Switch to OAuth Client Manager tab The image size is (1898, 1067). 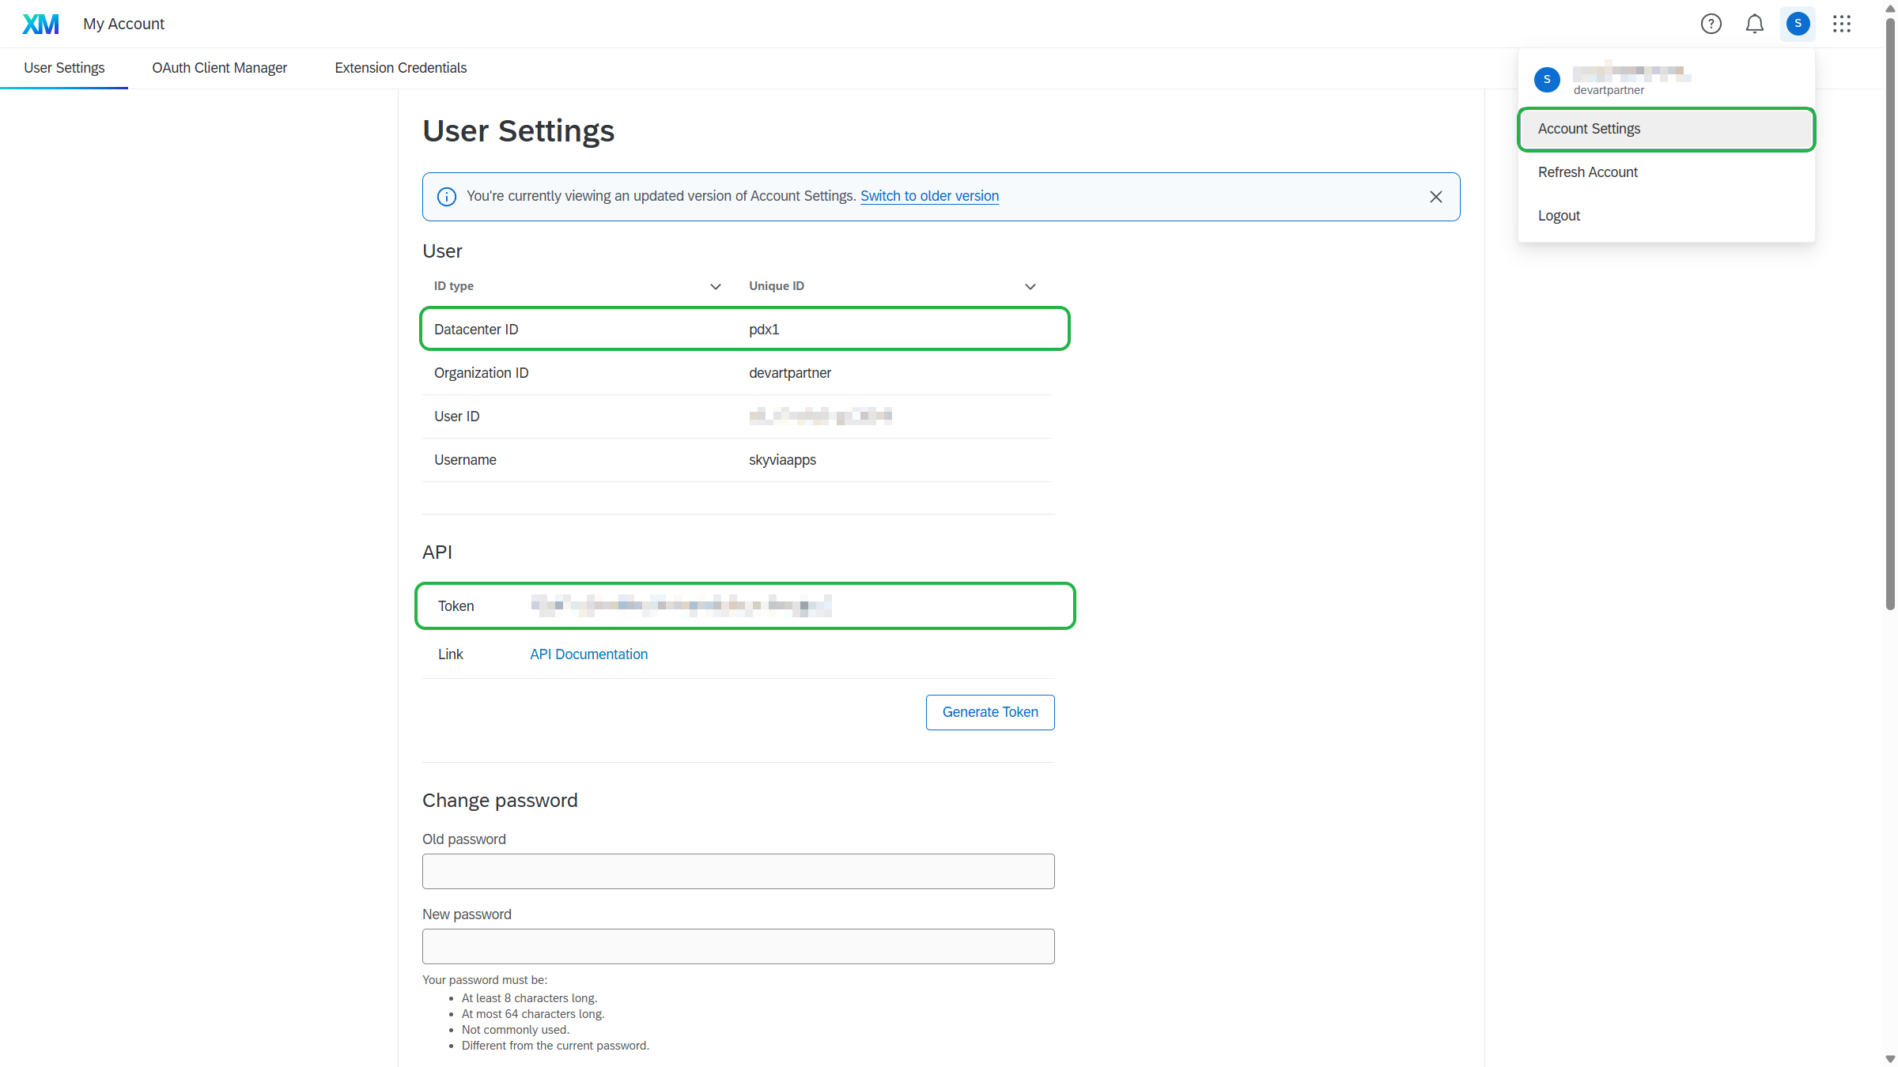coord(219,68)
